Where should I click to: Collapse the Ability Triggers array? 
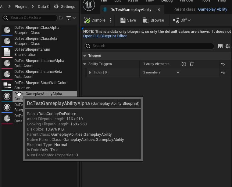point(85,64)
